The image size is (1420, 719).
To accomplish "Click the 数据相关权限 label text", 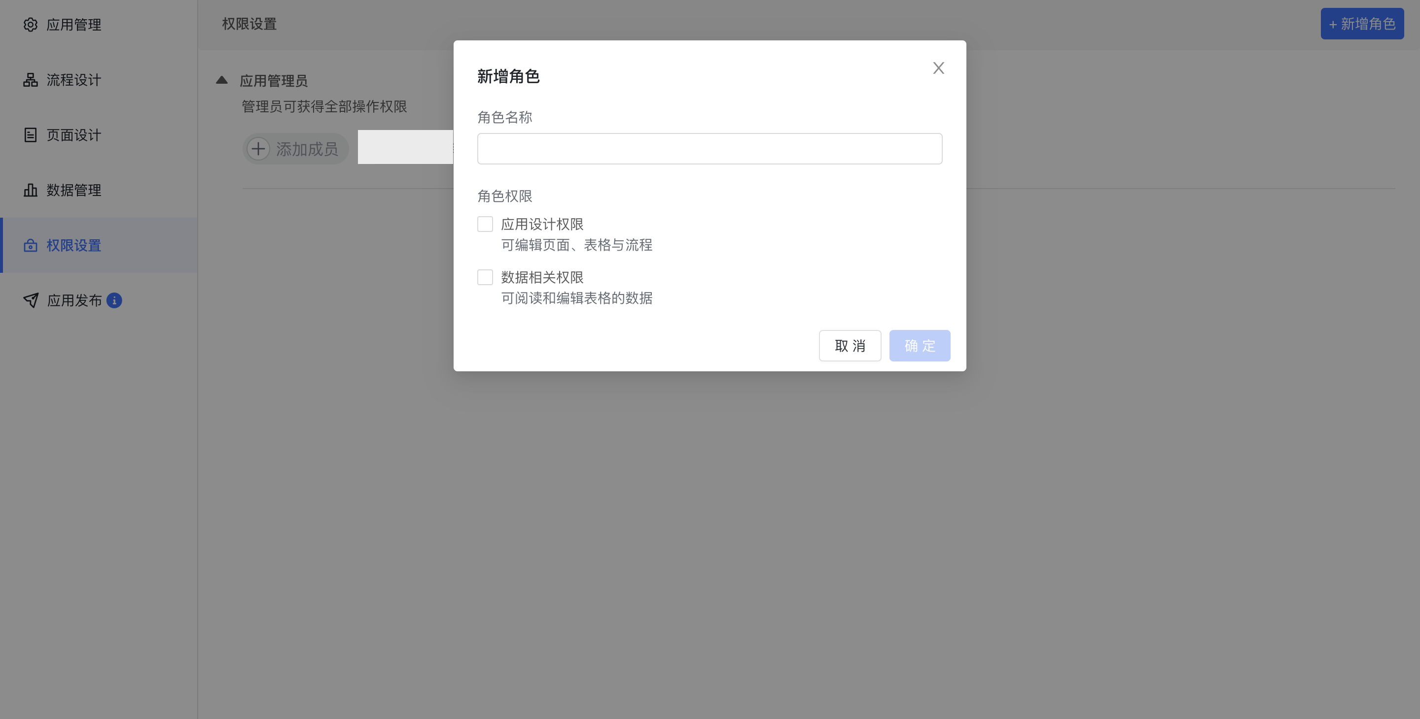I will (542, 277).
